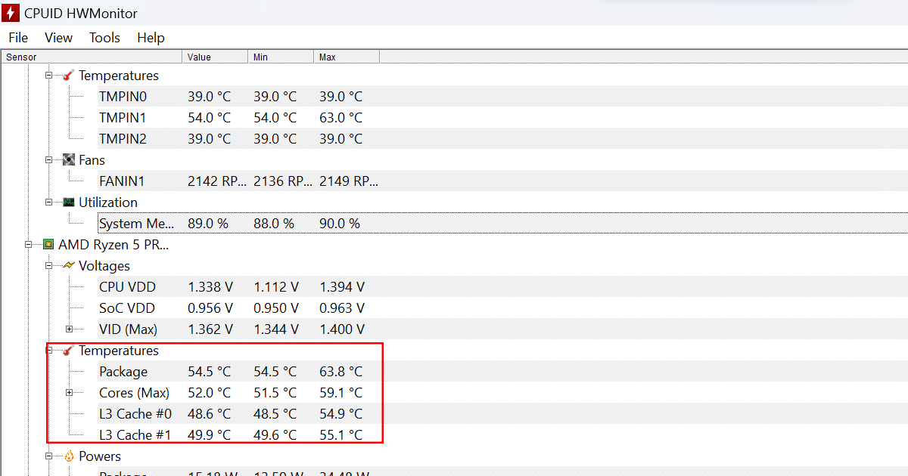The height and width of the screenshot is (476, 908).
Task: Click the TMPIN0 value 39.0 °C
Action: (210, 97)
